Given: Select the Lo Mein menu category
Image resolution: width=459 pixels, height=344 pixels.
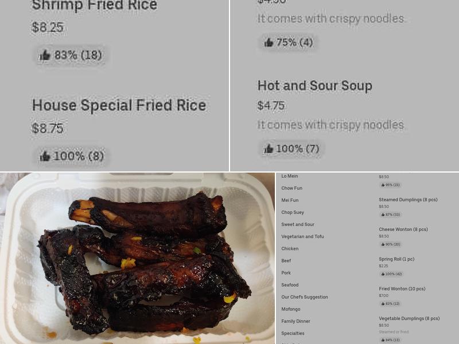Looking at the screenshot, I should [x=290, y=176].
